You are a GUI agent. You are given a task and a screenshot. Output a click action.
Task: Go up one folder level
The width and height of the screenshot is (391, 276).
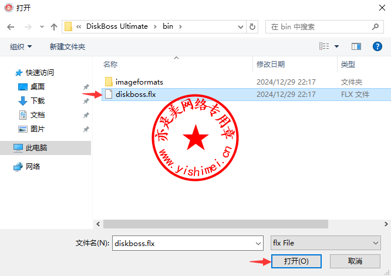click(54, 26)
